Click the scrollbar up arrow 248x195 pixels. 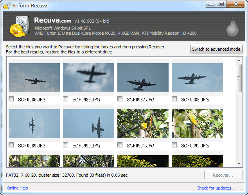pos(239,60)
